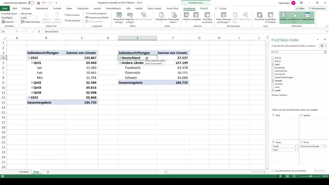This screenshot has width=329, height=185.
Task: Toggle Automatisches Speichern switch
Action: pyautogui.click(x=31, y=3)
